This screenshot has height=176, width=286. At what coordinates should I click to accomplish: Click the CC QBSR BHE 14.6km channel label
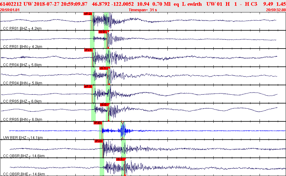coord(24,174)
